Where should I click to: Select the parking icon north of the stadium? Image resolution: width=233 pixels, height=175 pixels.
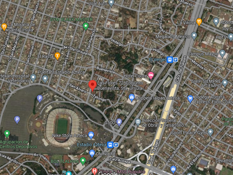(x=40, y=99)
